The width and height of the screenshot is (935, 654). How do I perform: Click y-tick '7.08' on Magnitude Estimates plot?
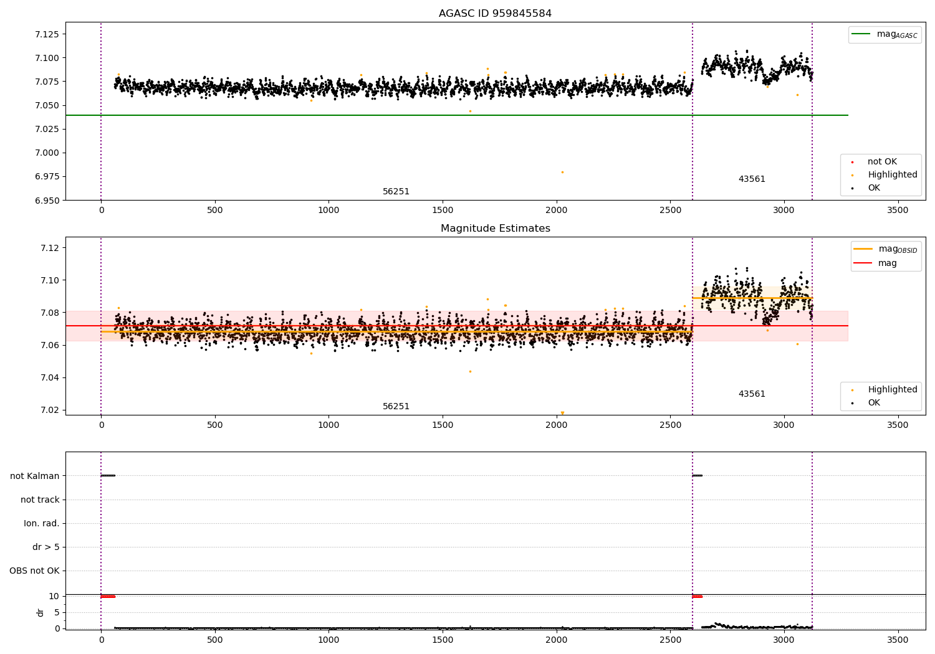click(50, 313)
